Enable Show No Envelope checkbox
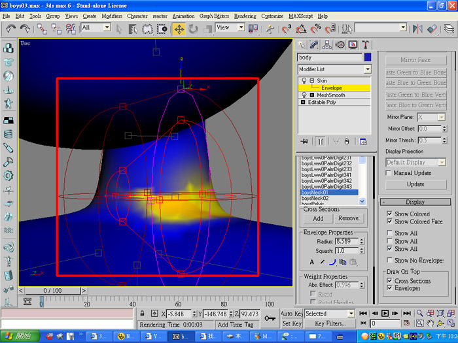Image resolution: width=458 pixels, height=343 pixels. coord(389,260)
